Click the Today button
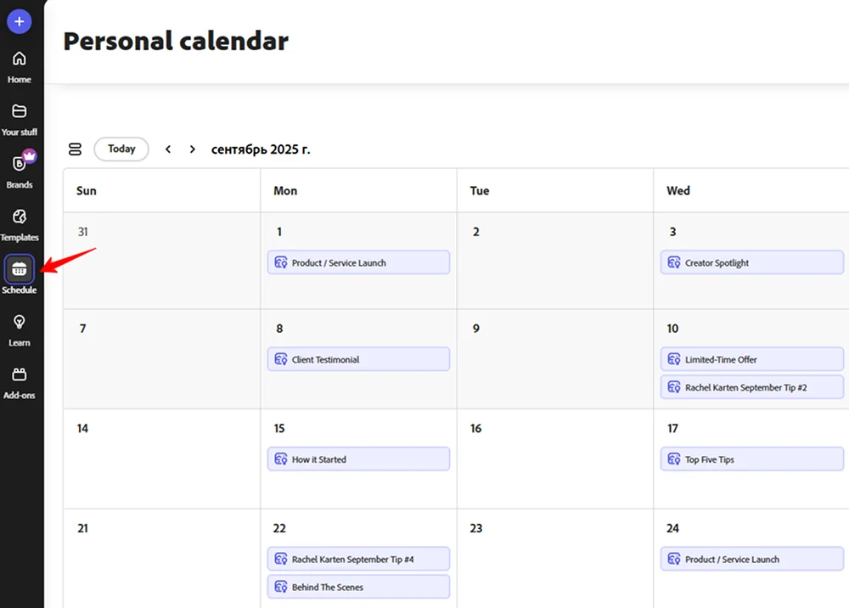849x608 pixels. click(121, 149)
